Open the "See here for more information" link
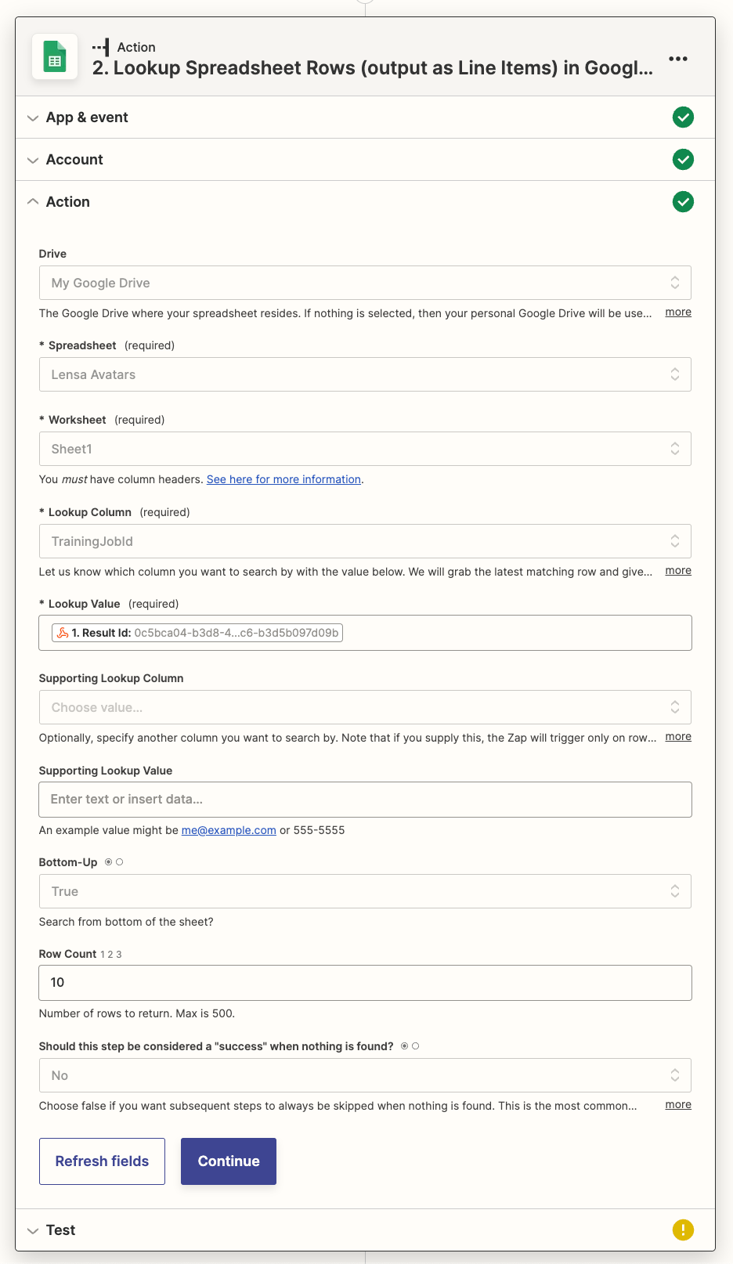 coord(283,479)
